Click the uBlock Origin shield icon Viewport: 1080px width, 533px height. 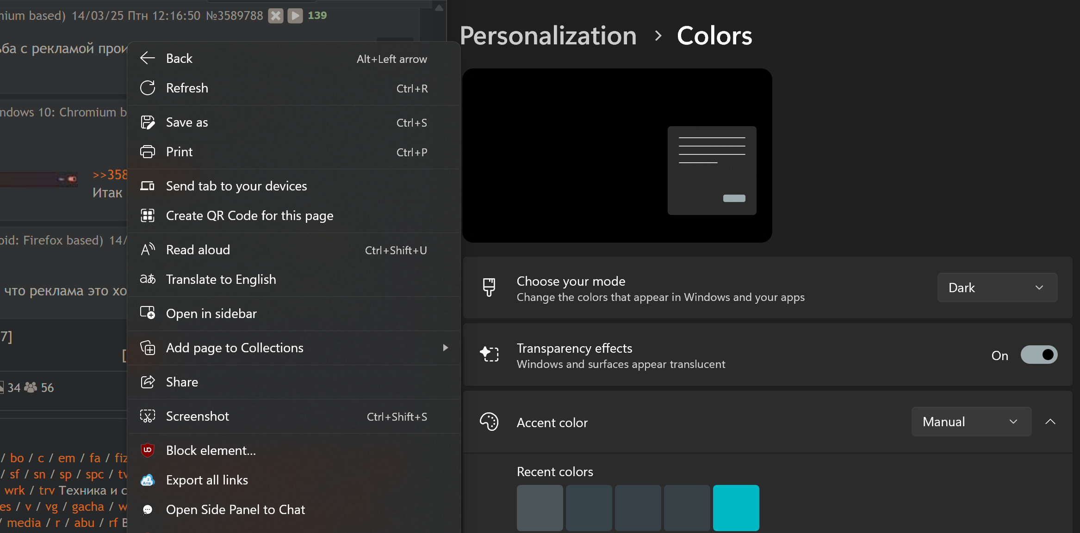(x=148, y=450)
